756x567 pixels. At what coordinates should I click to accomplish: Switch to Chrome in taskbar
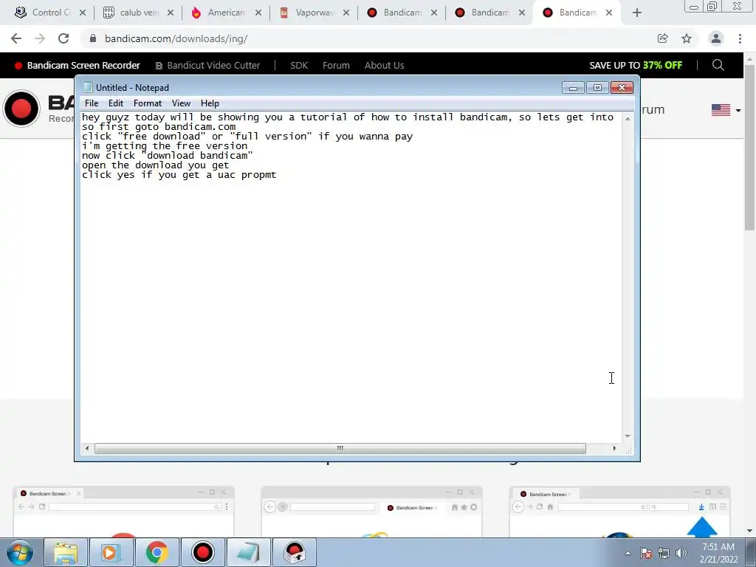coord(157,552)
